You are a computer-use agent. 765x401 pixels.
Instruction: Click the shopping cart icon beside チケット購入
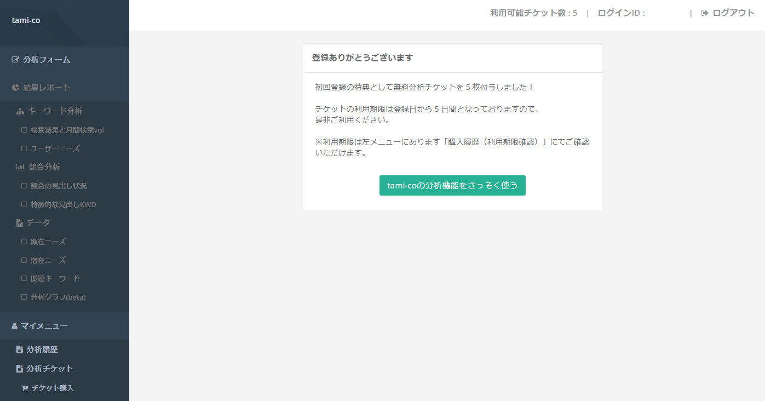coord(24,388)
